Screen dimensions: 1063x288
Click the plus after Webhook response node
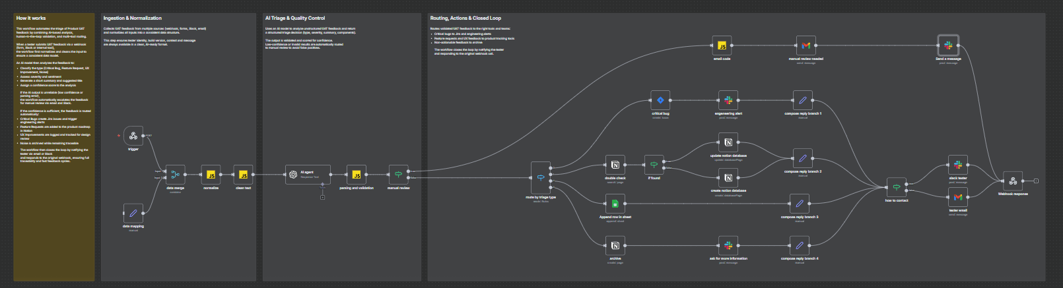point(1036,181)
